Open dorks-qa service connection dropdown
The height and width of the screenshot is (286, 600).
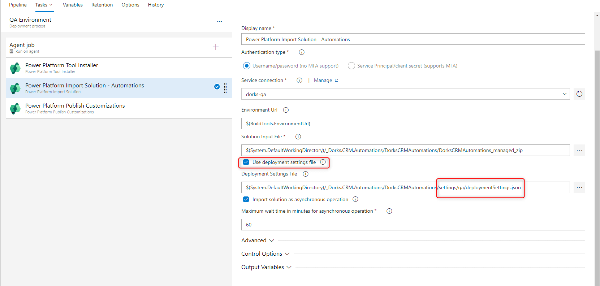406,94
